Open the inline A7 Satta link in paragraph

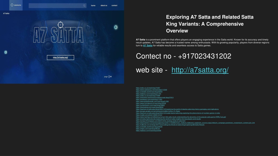pyautogui.click(x=148, y=45)
